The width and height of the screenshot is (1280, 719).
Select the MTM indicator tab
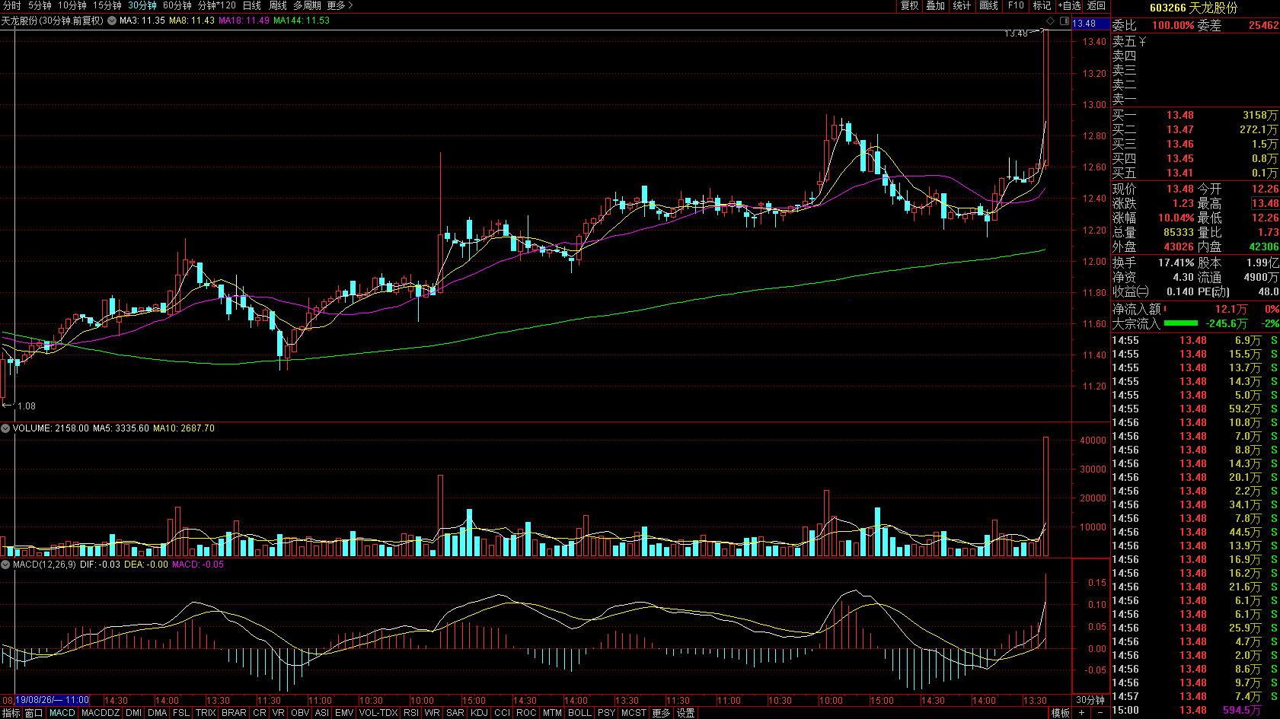coord(552,713)
